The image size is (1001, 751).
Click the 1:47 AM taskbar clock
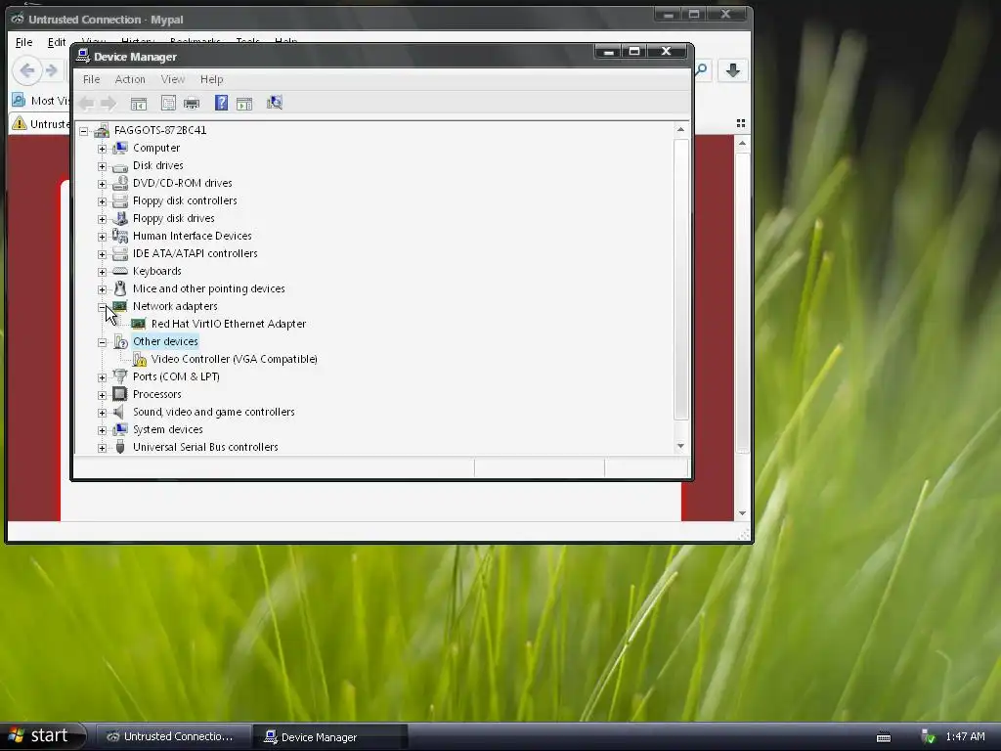965,736
